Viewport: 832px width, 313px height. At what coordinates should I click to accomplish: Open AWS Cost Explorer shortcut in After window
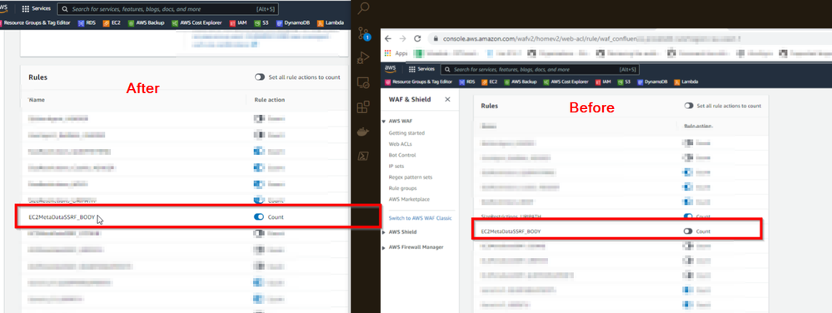(197, 22)
